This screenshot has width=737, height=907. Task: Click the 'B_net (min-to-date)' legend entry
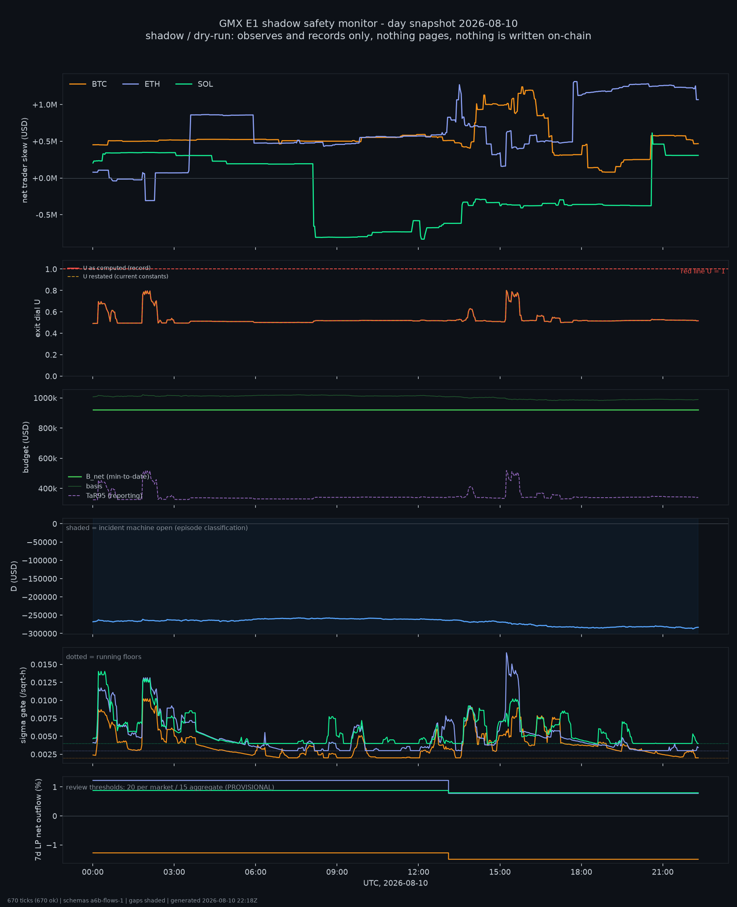109,477
